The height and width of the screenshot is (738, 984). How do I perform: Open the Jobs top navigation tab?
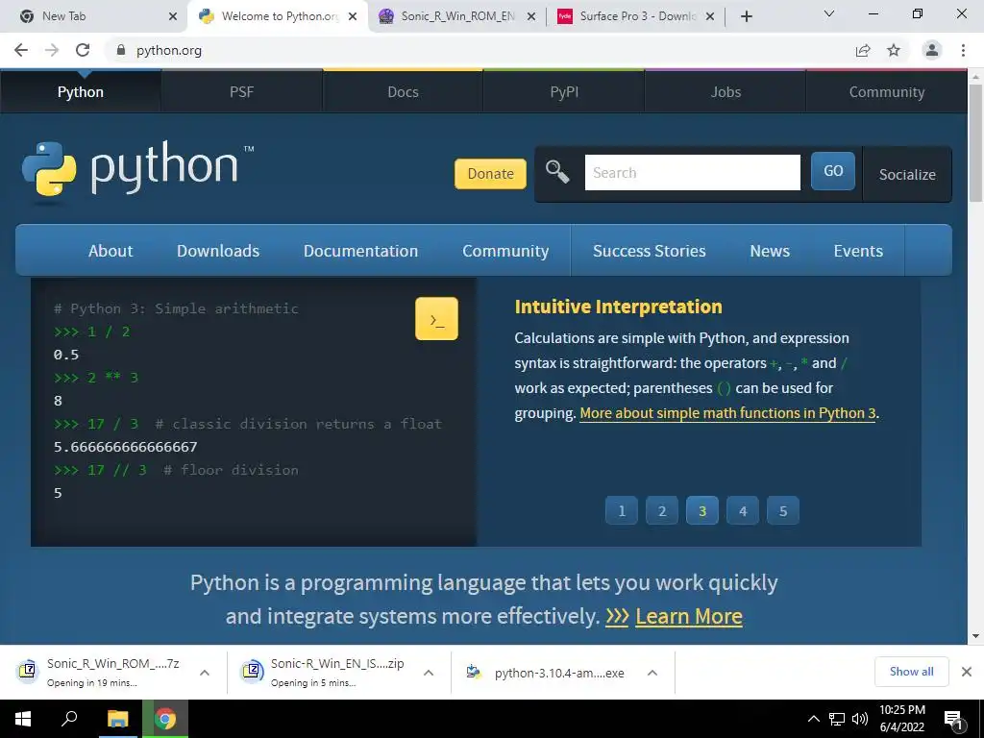(x=726, y=91)
